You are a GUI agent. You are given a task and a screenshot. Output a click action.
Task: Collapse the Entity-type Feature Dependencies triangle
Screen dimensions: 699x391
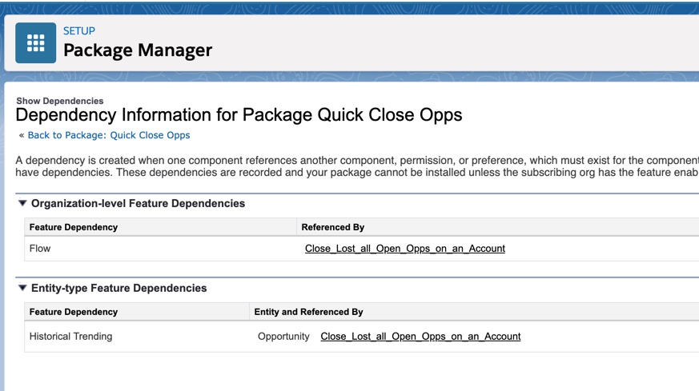tap(22, 289)
